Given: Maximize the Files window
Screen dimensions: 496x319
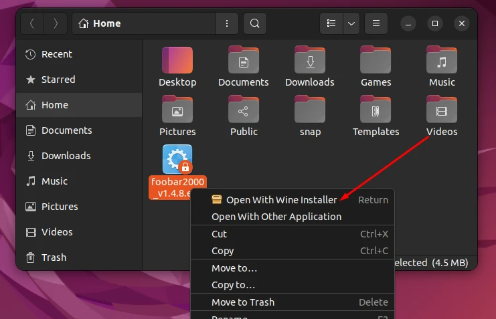Looking at the screenshot, I should 435,23.
